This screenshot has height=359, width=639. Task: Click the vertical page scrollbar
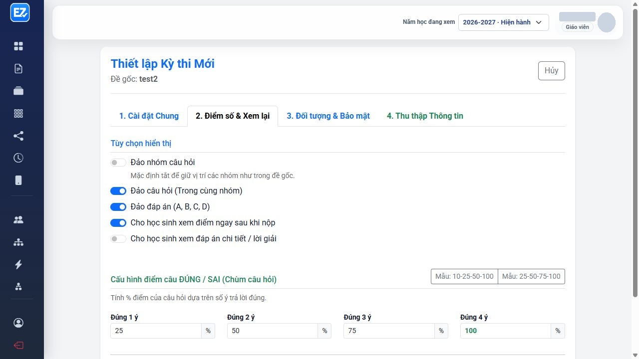click(635, 152)
